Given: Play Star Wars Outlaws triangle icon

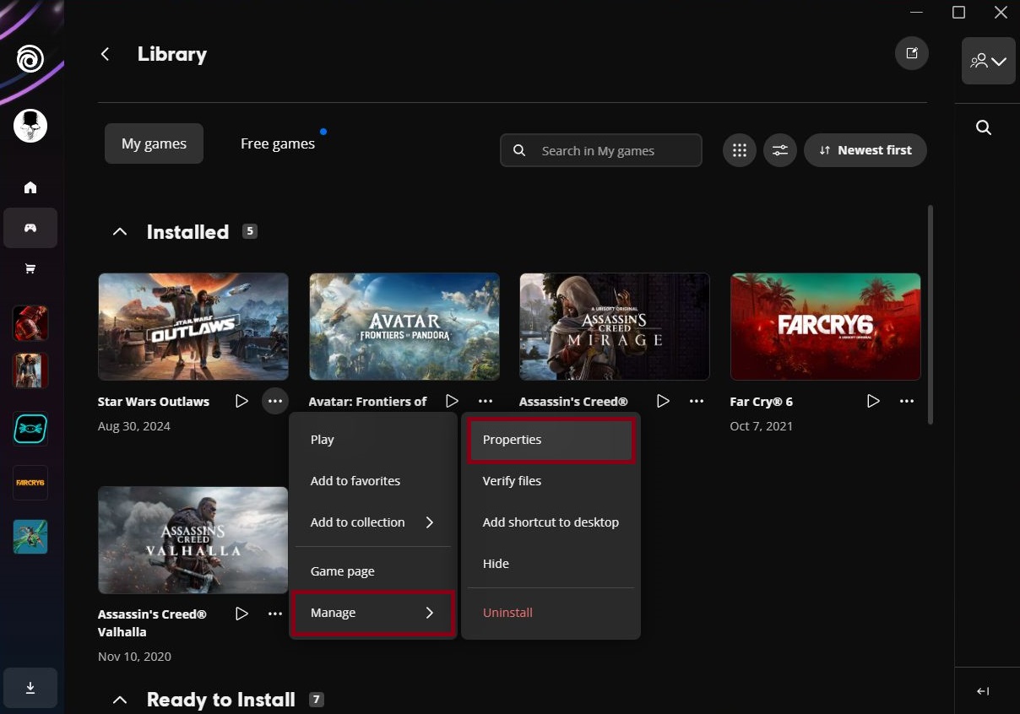Looking at the screenshot, I should coord(241,401).
